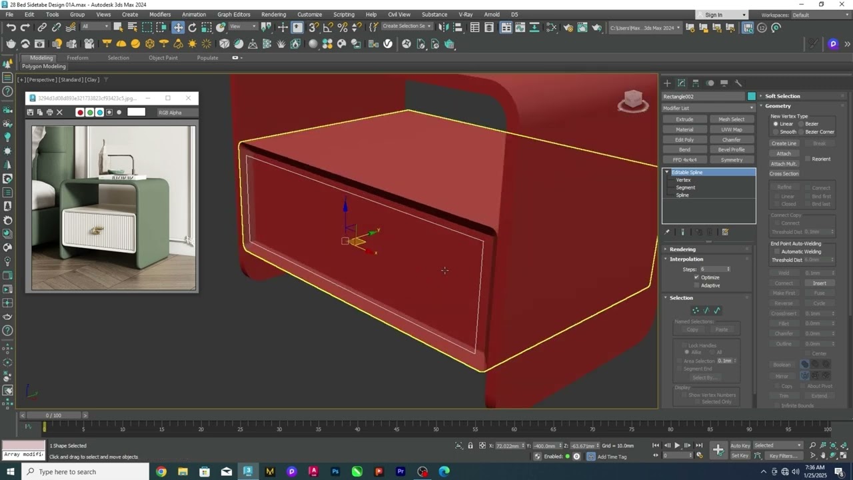Toggle the selection lock icon in status bar
This screenshot has width=853, height=480.
(x=470, y=446)
